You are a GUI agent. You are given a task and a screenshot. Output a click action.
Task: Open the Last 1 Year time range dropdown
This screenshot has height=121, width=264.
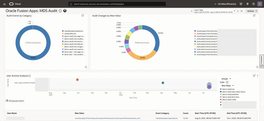[215, 11]
